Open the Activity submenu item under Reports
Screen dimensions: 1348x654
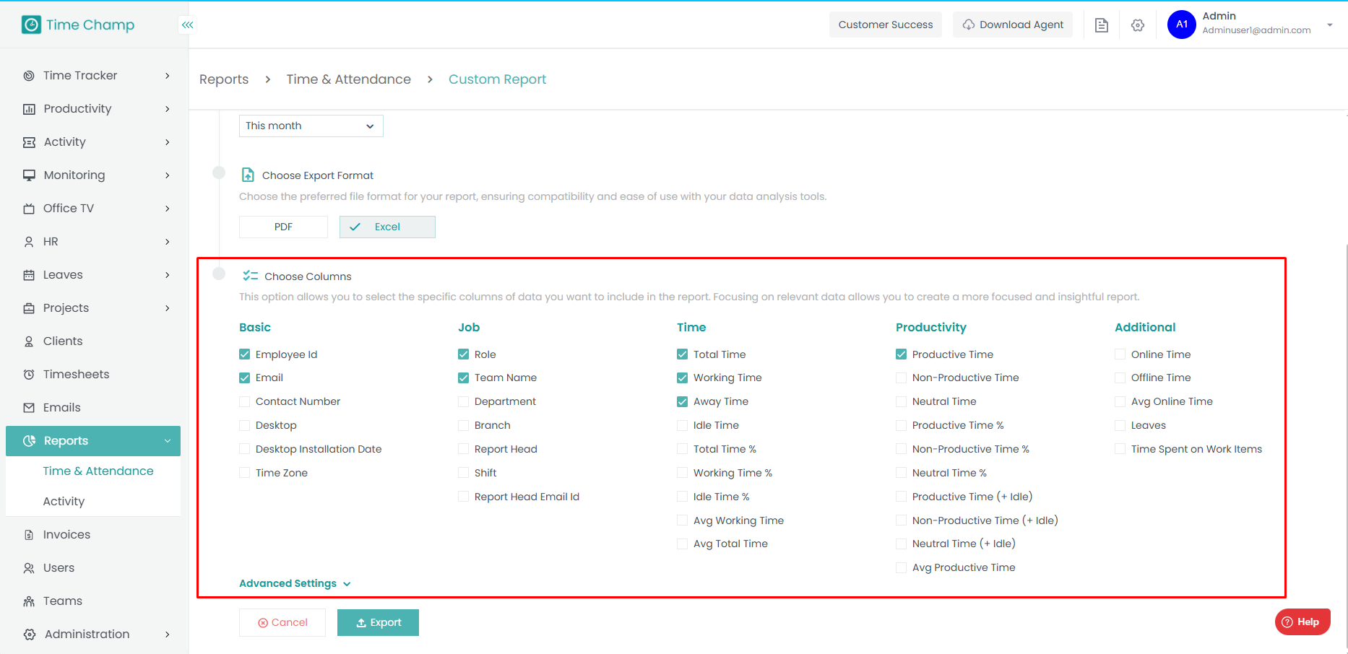click(x=64, y=502)
